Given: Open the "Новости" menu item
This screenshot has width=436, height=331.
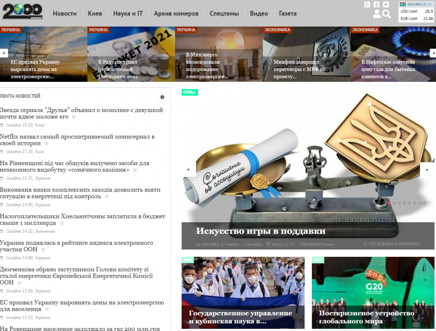Looking at the screenshot, I should tap(65, 13).
